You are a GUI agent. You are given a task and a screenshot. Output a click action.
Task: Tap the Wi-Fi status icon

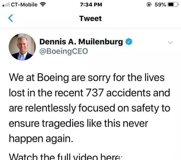(43, 5)
